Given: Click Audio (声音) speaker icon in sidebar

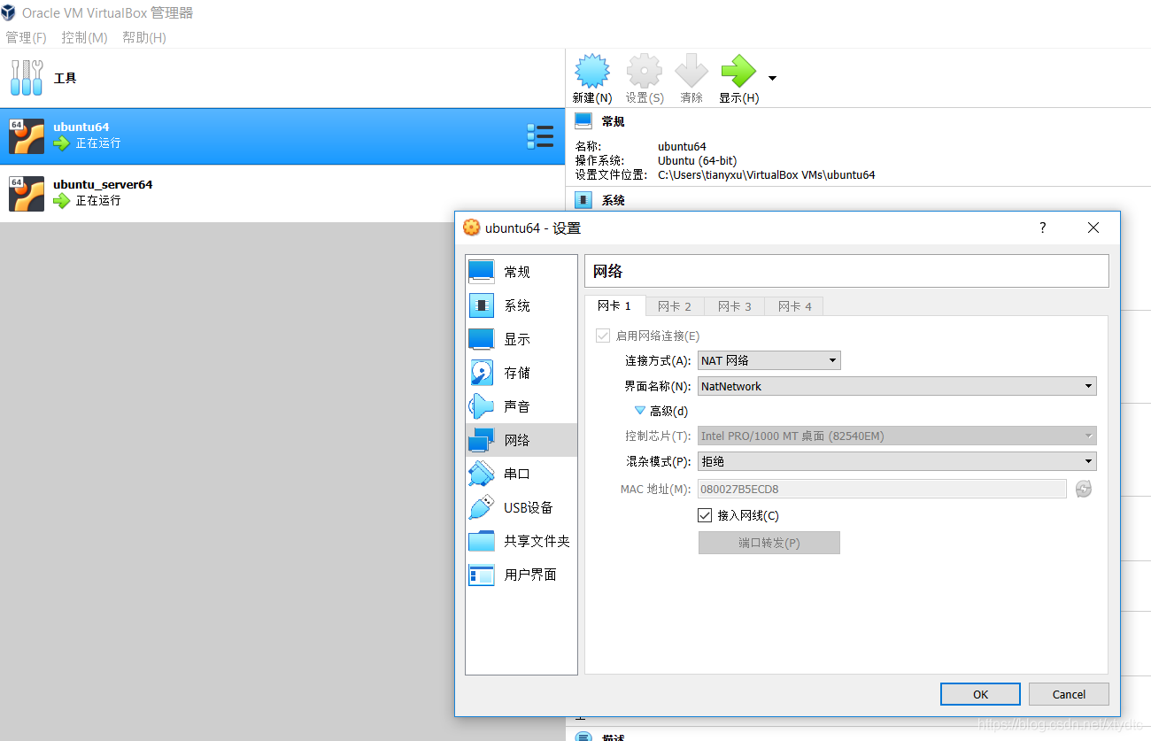Looking at the screenshot, I should [x=482, y=406].
